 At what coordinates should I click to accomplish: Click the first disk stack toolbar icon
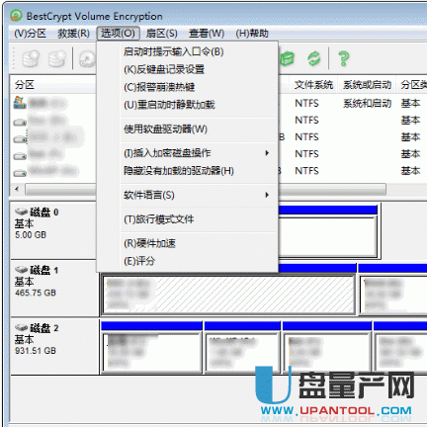click(31, 58)
